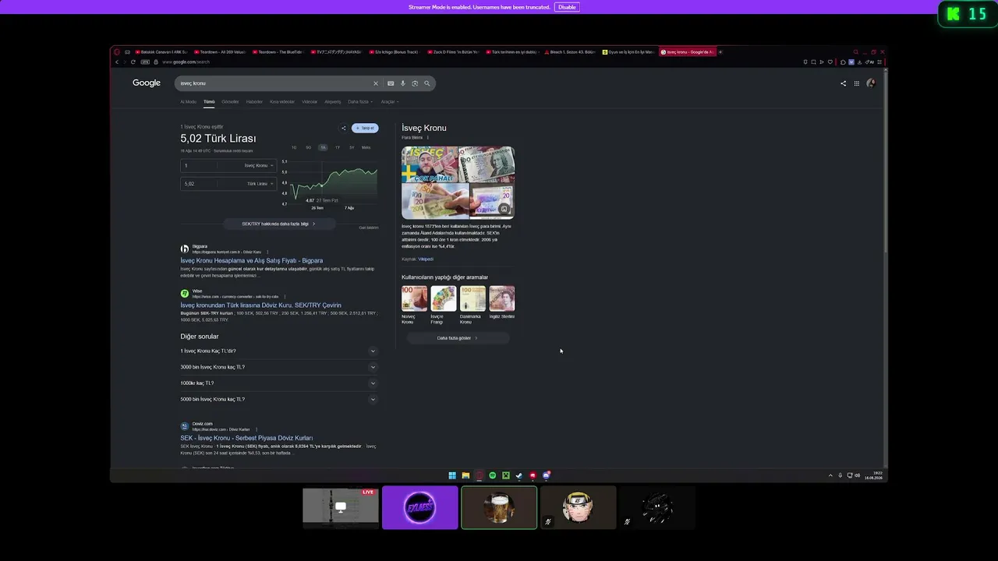Screen dimensions: 998x561
Task: Click the Takip et follow button
Action: click(x=365, y=128)
